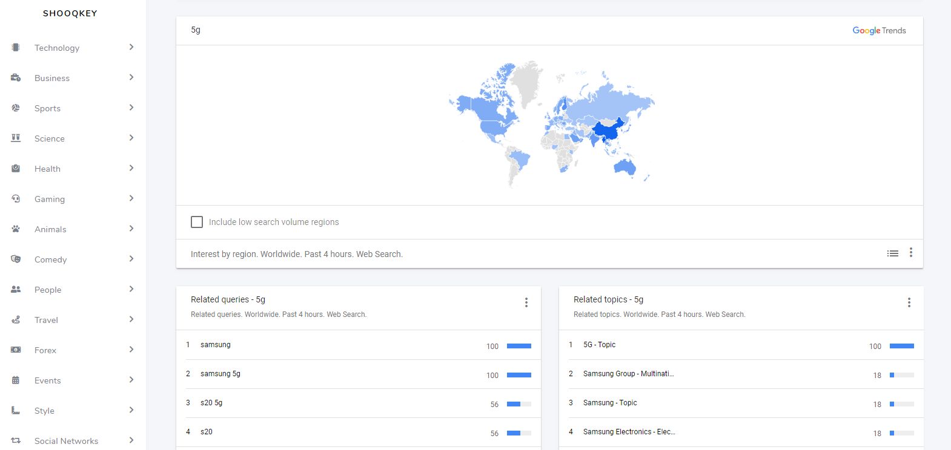Click China on the world map

tap(608, 131)
